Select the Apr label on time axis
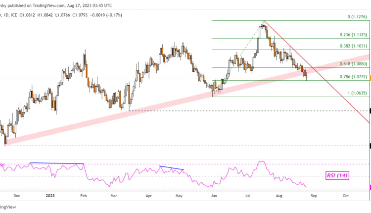The height and width of the screenshot is (213, 371). point(148,196)
